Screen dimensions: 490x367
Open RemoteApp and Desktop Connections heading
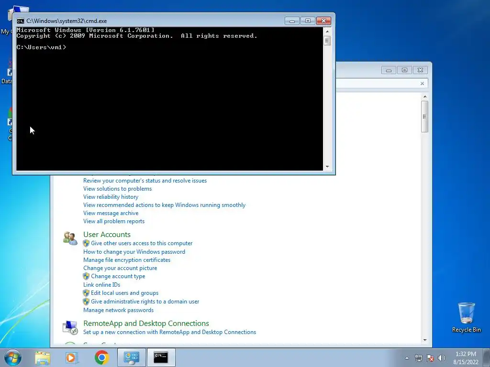(146, 324)
